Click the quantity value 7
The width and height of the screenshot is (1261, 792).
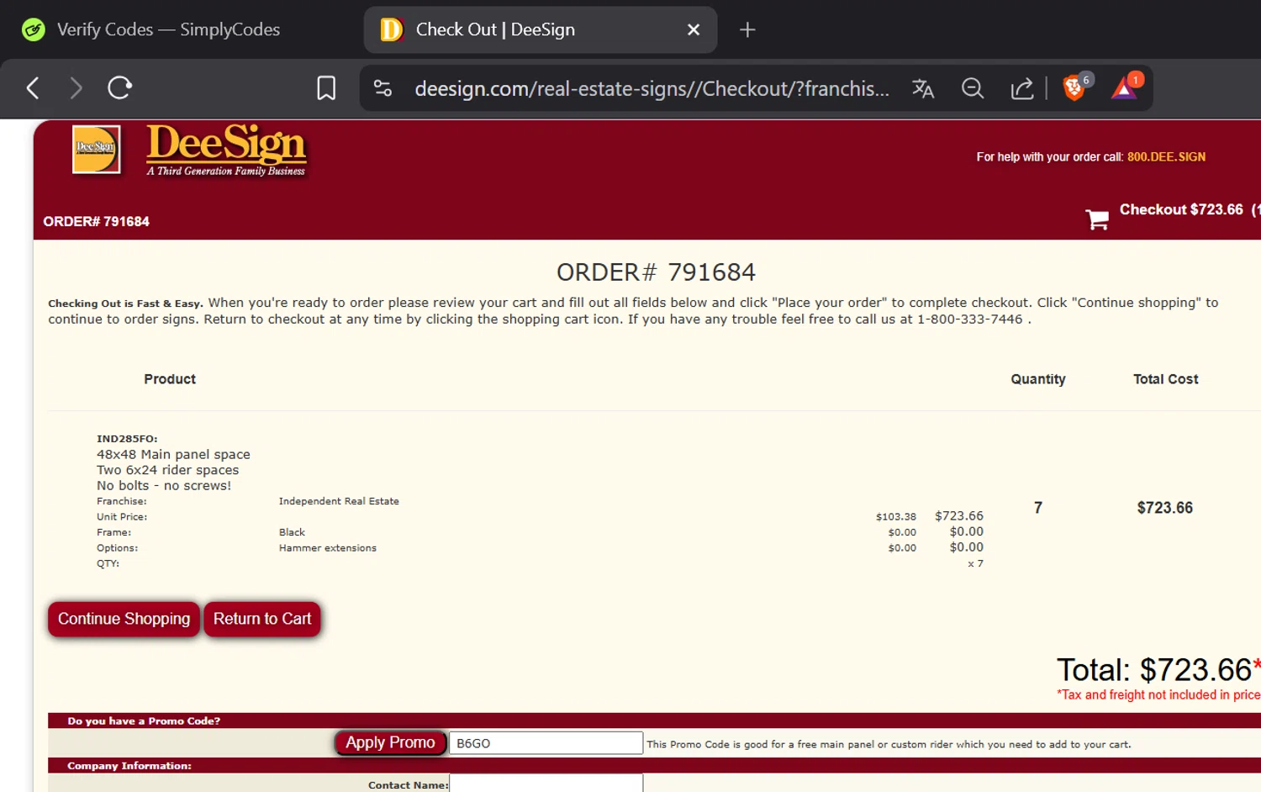[1038, 508]
